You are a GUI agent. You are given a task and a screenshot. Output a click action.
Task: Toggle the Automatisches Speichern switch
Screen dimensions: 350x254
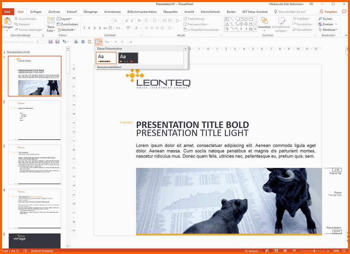pyautogui.click(x=41, y=42)
